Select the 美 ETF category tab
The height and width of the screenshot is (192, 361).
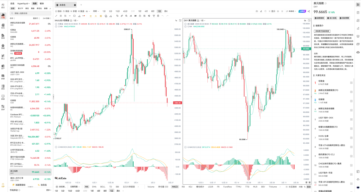(x=21, y=9)
